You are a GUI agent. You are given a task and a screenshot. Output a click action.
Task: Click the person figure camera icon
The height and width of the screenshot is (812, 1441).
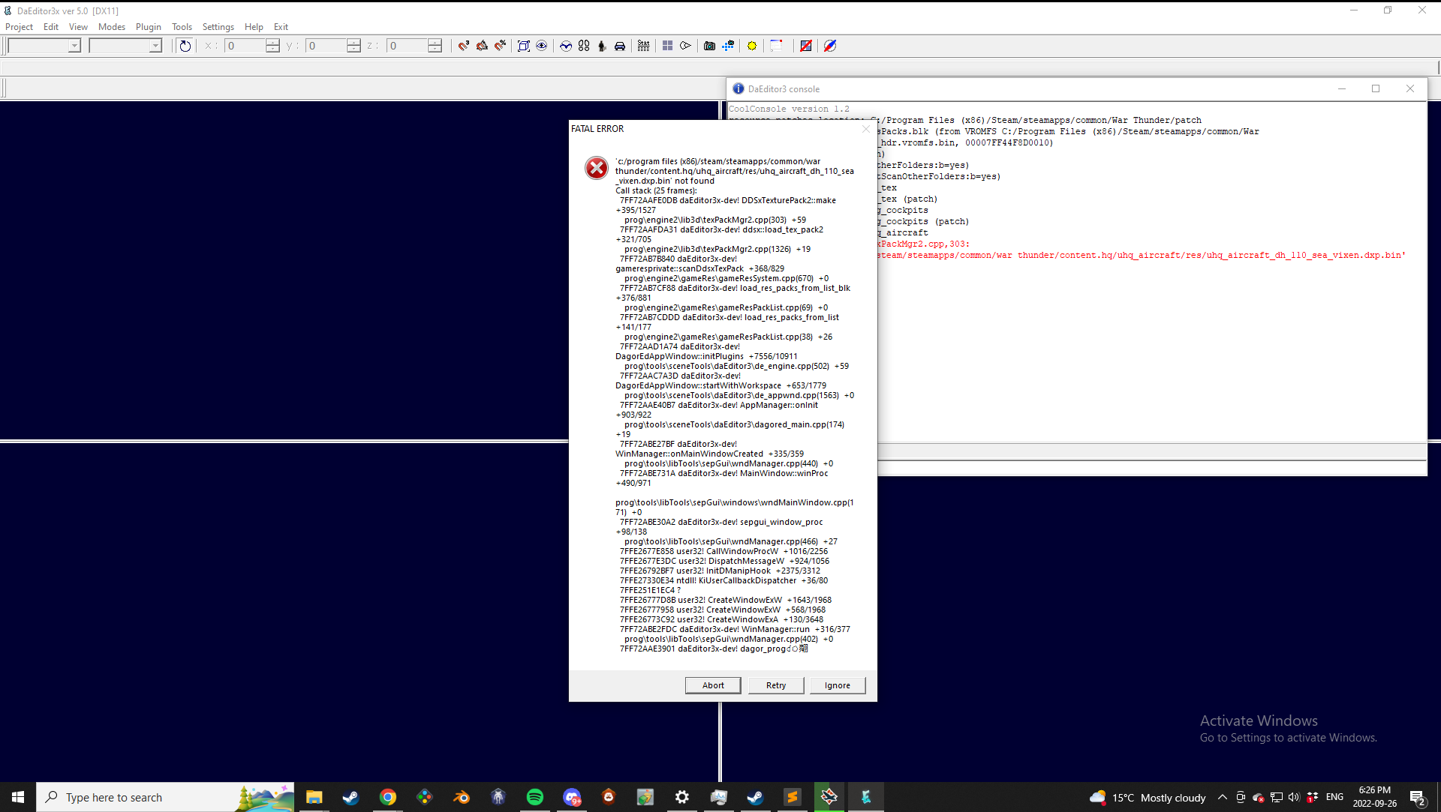pyautogui.click(x=602, y=46)
